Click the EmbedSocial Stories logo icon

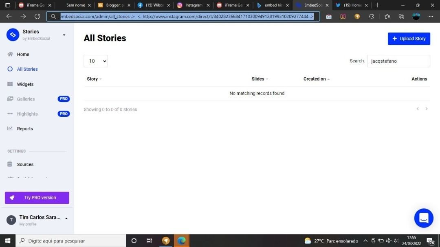[13, 35]
